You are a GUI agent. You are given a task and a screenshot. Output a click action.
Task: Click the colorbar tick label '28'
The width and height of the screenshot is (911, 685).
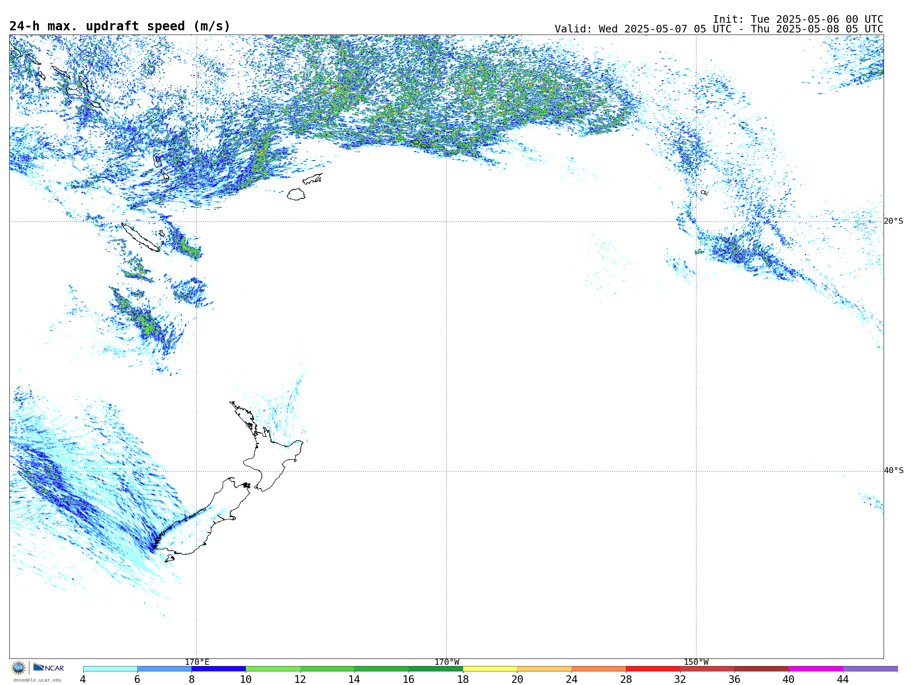point(626,679)
